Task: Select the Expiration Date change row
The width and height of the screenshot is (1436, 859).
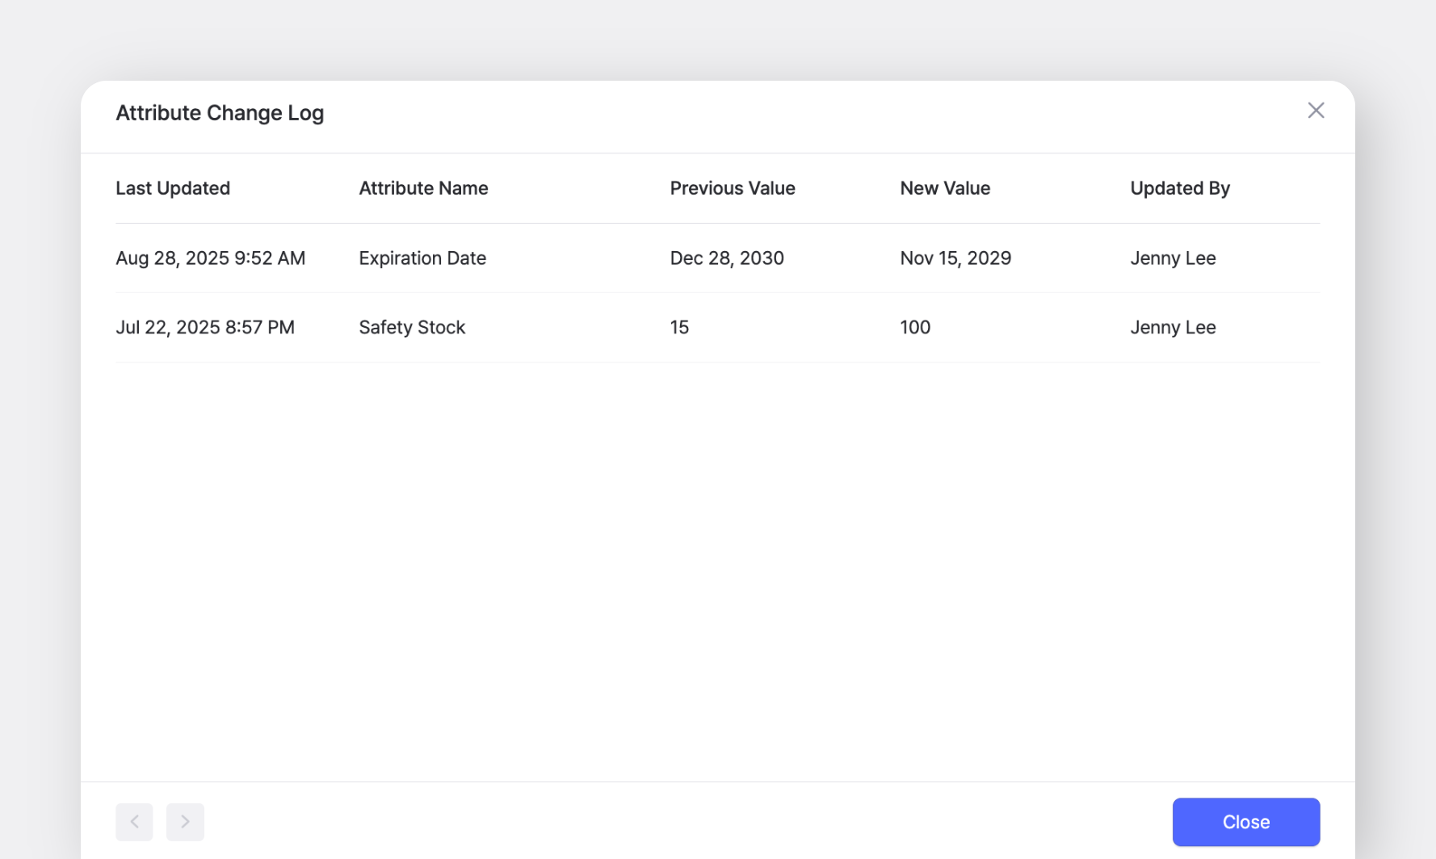Action: (718, 258)
